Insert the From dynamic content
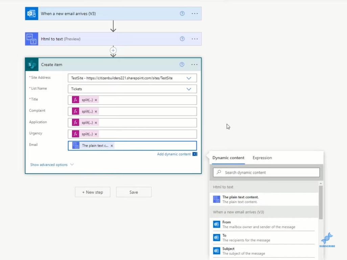 [264, 224]
